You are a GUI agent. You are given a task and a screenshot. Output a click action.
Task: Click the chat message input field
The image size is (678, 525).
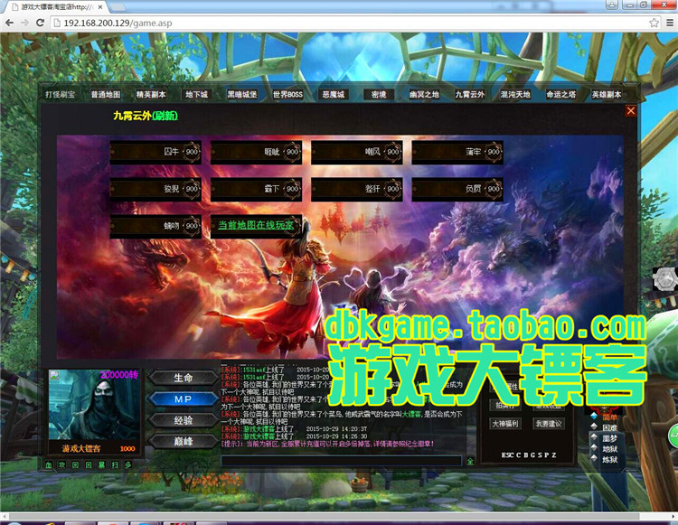click(341, 461)
